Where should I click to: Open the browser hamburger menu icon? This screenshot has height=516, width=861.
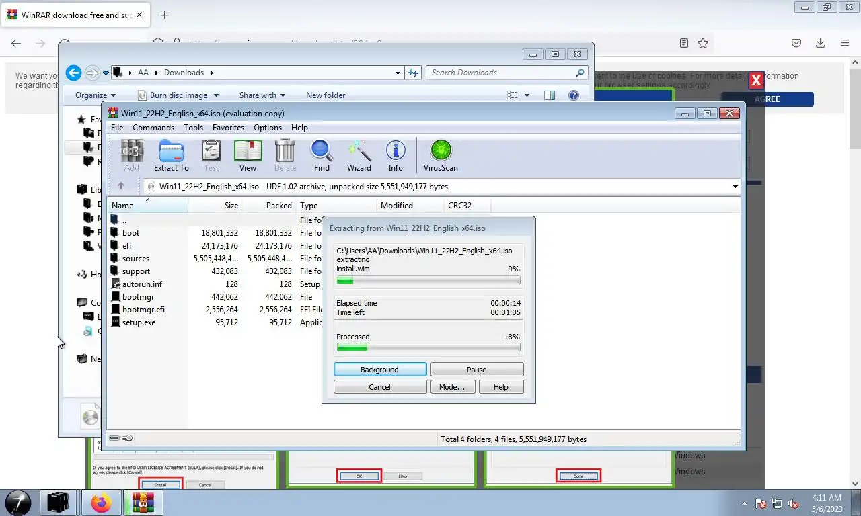tap(845, 43)
